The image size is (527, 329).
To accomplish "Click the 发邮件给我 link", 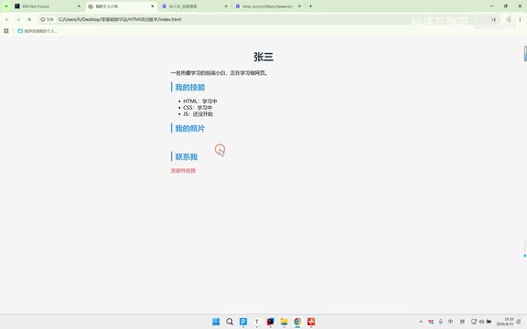I will click(183, 171).
